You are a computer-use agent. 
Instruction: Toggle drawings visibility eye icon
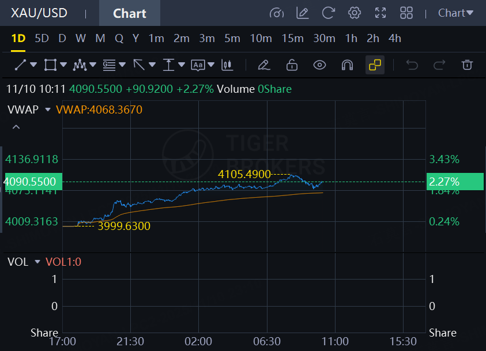[319, 65]
